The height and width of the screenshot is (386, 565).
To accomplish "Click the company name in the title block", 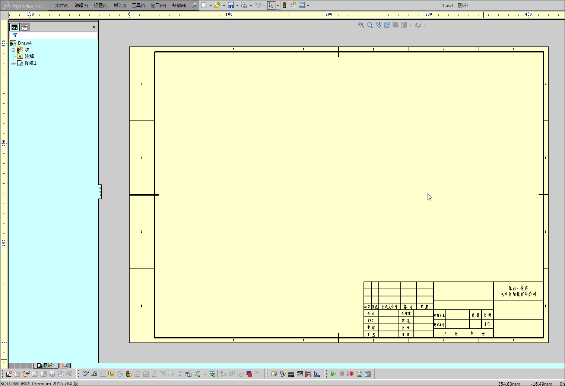I will coord(518,291).
